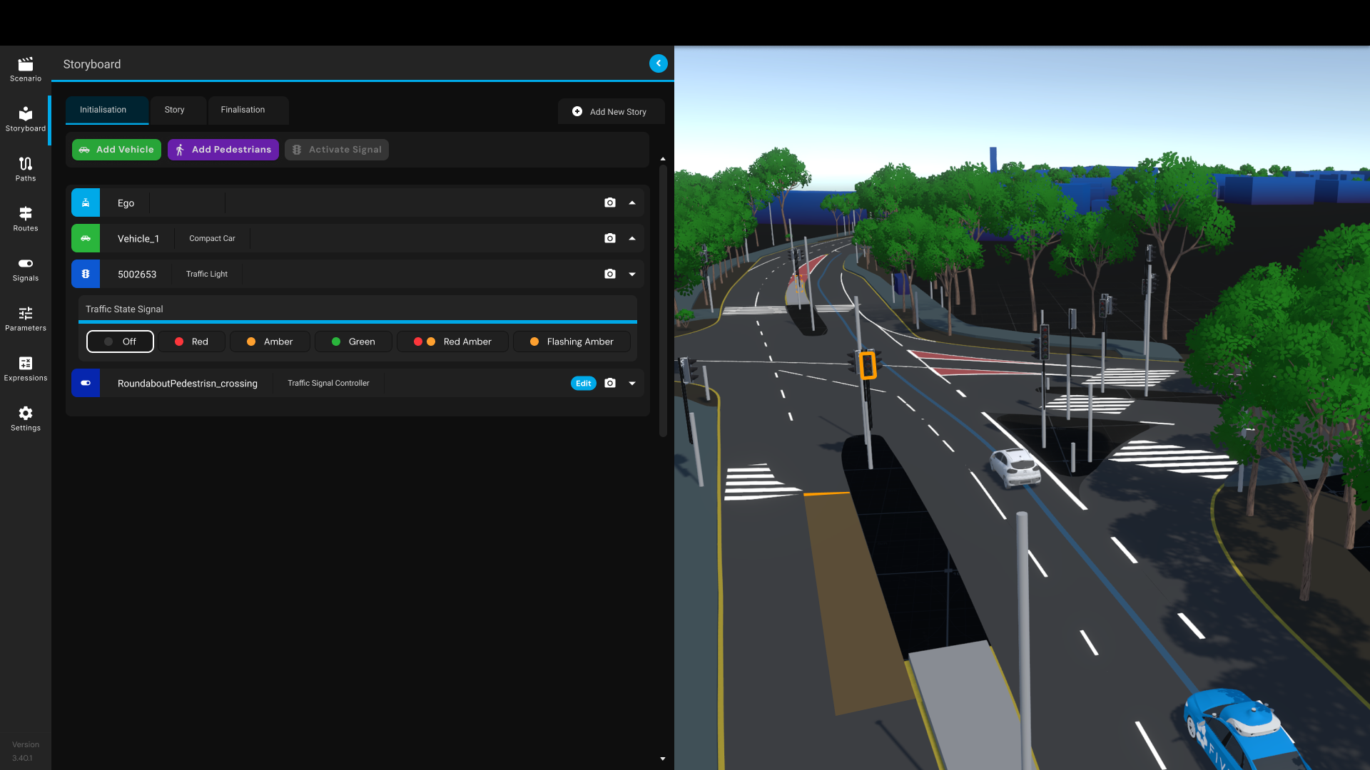
Task: Set traffic signal state to Amber
Action: coord(270,342)
